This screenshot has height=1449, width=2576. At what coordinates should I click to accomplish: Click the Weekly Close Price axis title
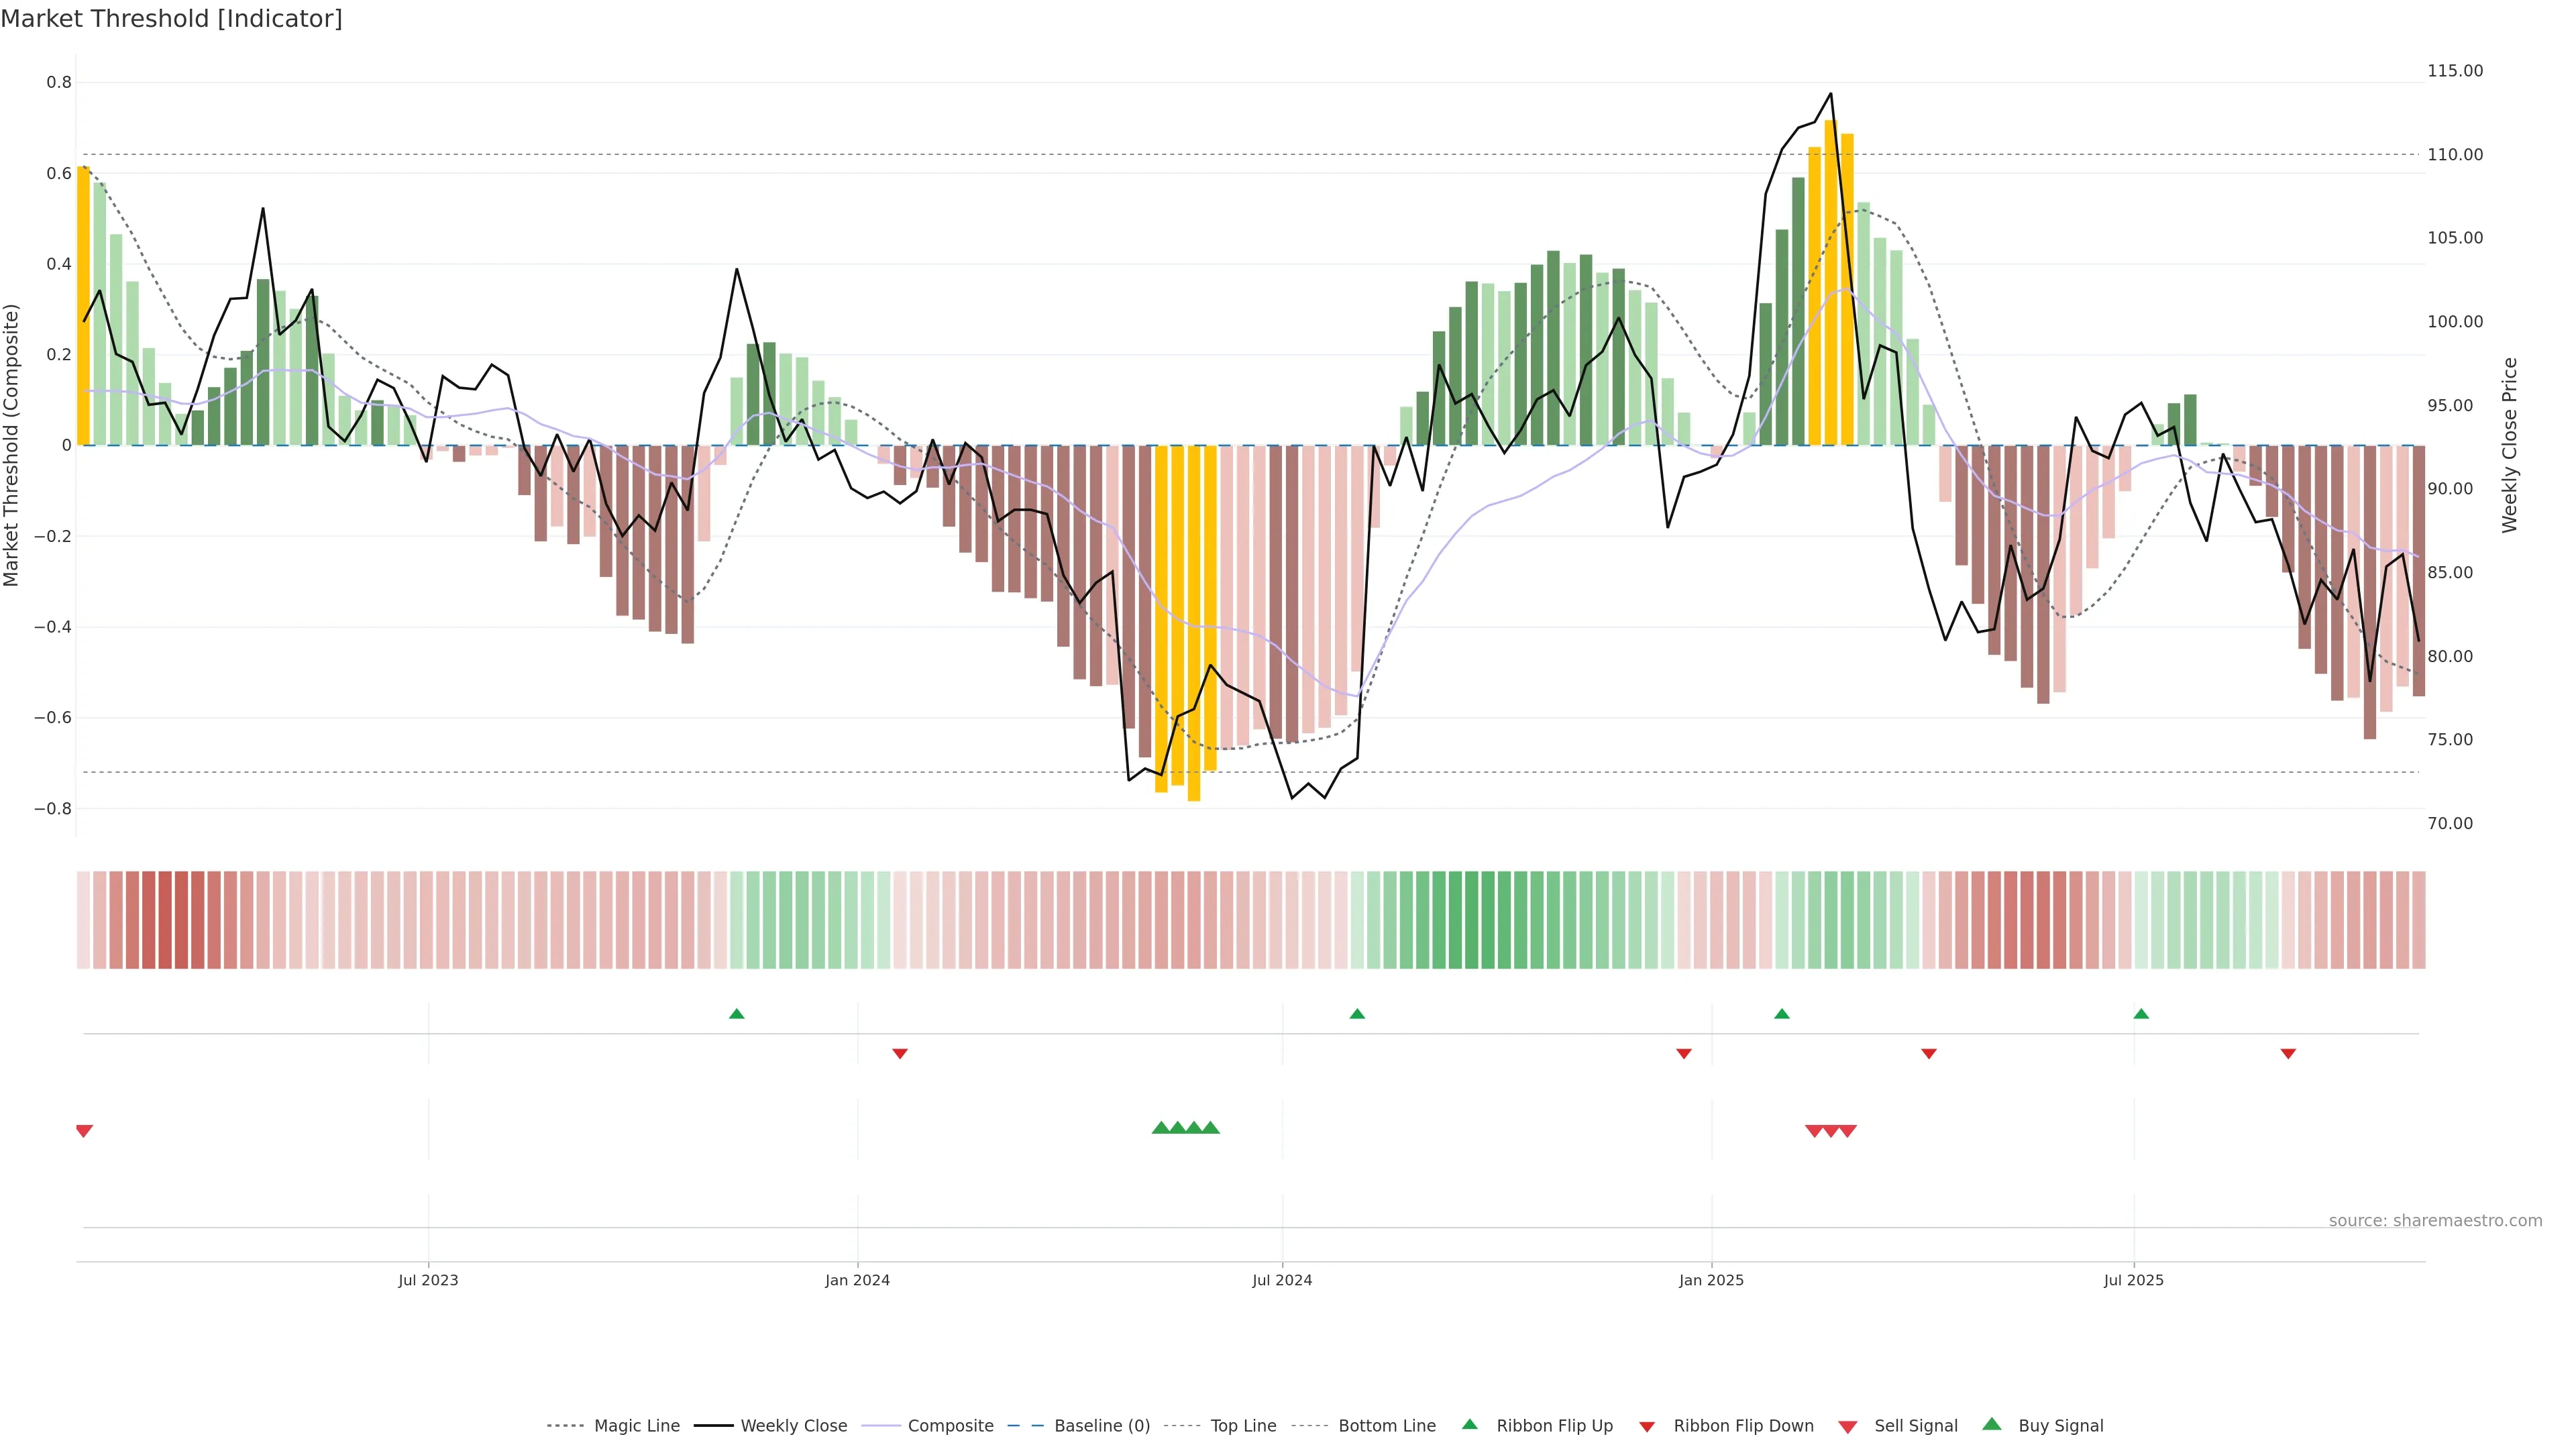[2510, 445]
